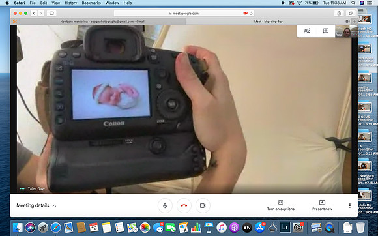Open QuickTime Player from the Dock
The height and width of the screenshot is (236, 378).
coord(329,228)
